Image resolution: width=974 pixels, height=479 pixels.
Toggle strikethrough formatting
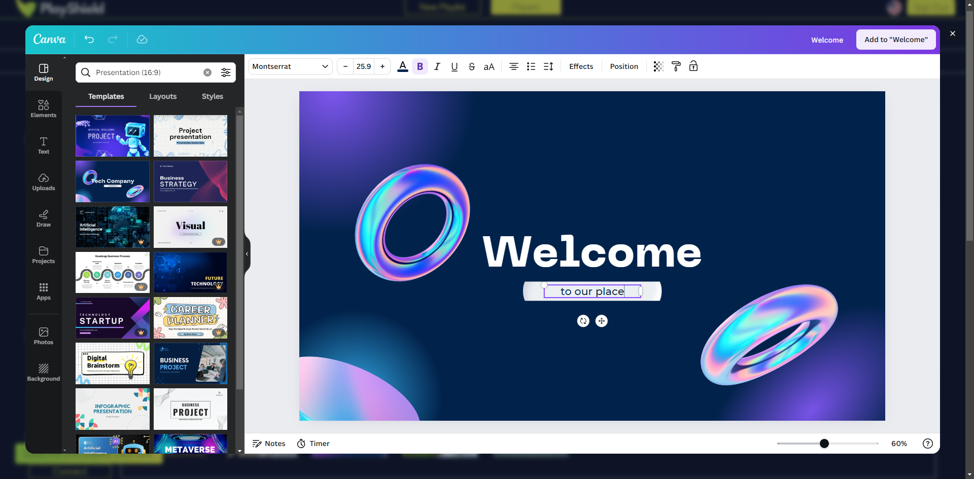(472, 66)
